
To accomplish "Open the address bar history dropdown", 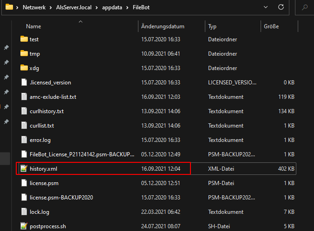I will click(266, 7).
